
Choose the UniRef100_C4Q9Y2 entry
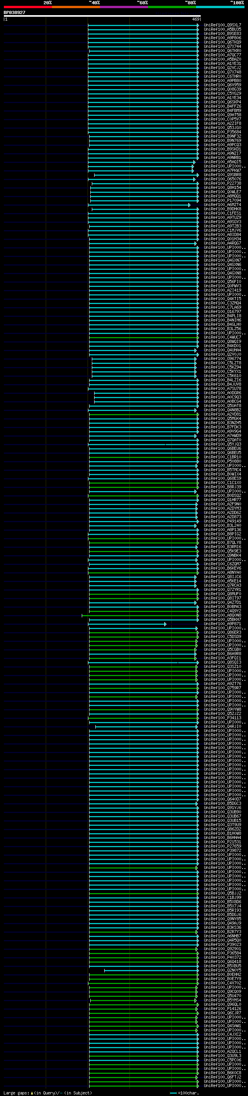pyautogui.click(x=222, y=611)
